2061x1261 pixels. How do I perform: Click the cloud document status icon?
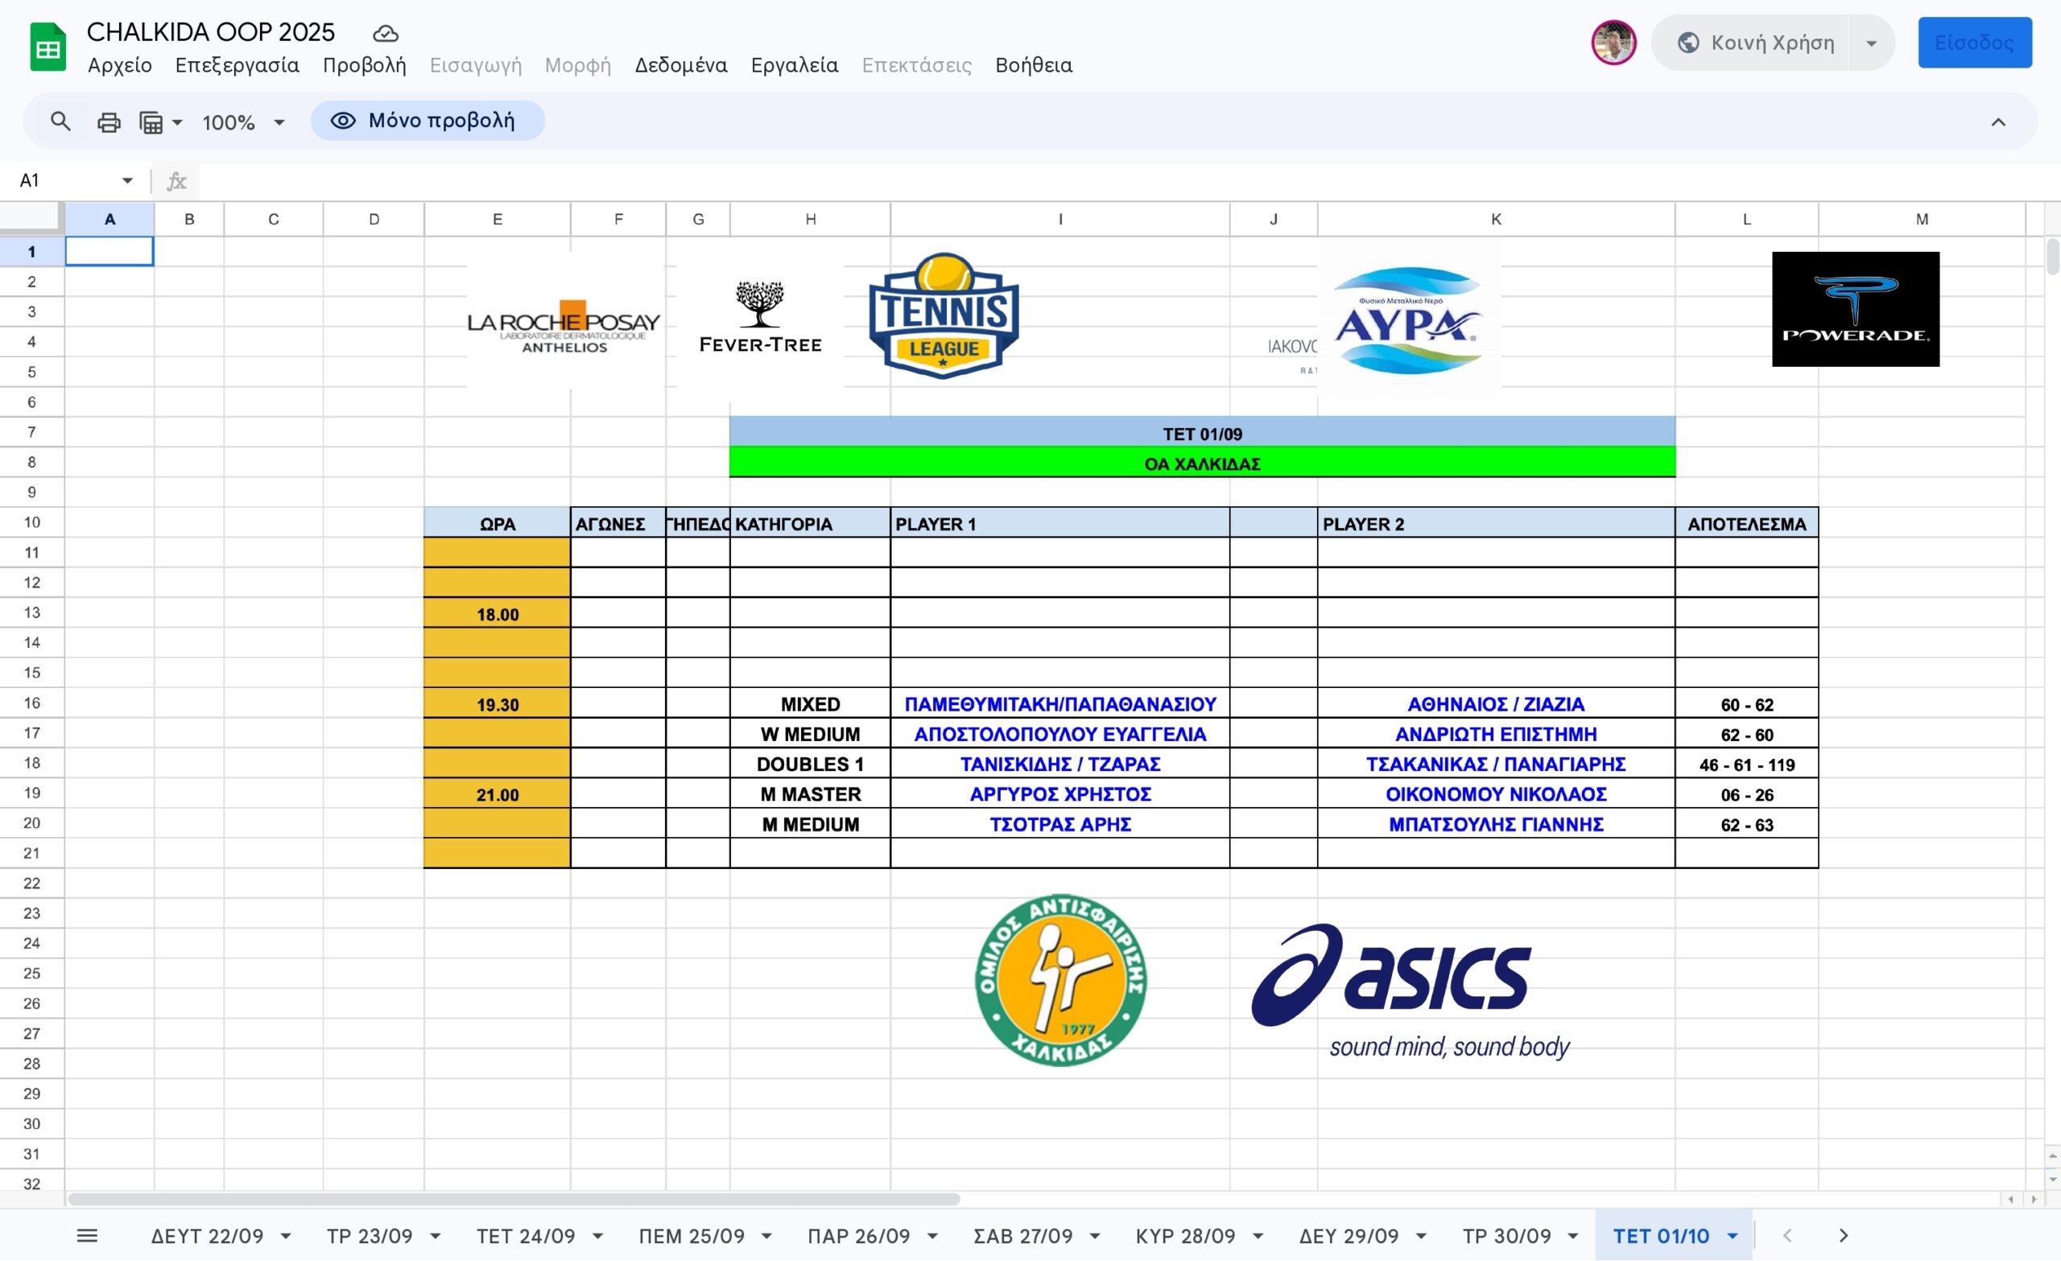coord(385,34)
